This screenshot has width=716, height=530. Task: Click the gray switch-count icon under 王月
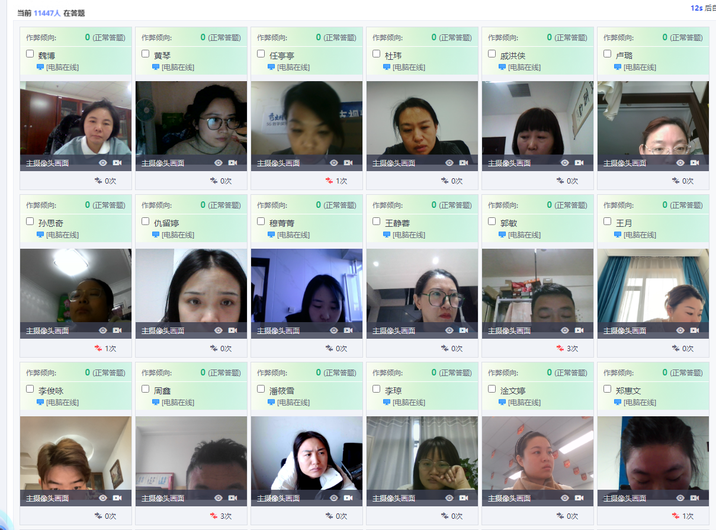pyautogui.click(x=676, y=348)
